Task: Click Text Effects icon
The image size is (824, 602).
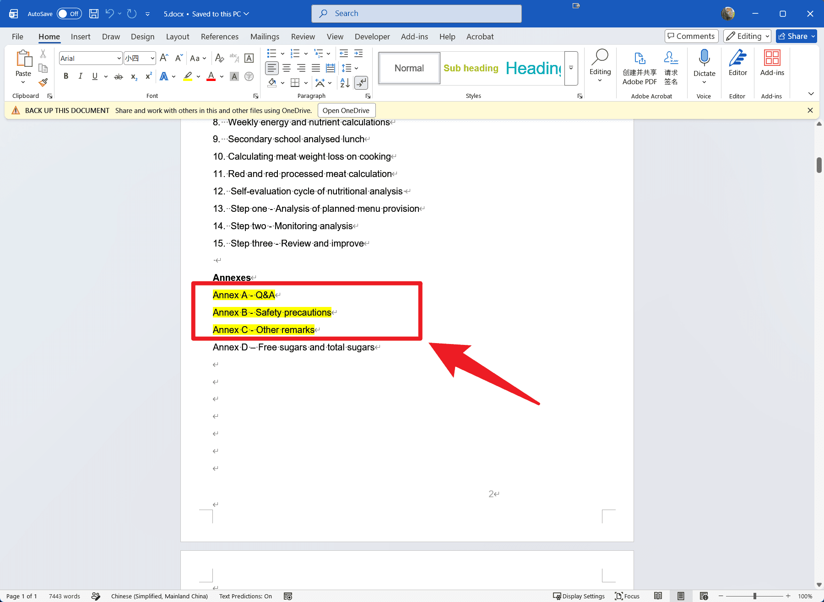Action: click(x=164, y=76)
